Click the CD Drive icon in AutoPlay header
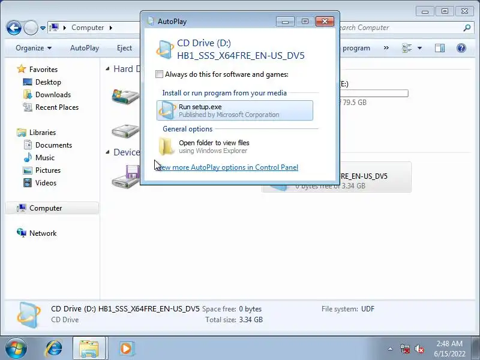480x360 pixels. pyautogui.click(x=166, y=50)
